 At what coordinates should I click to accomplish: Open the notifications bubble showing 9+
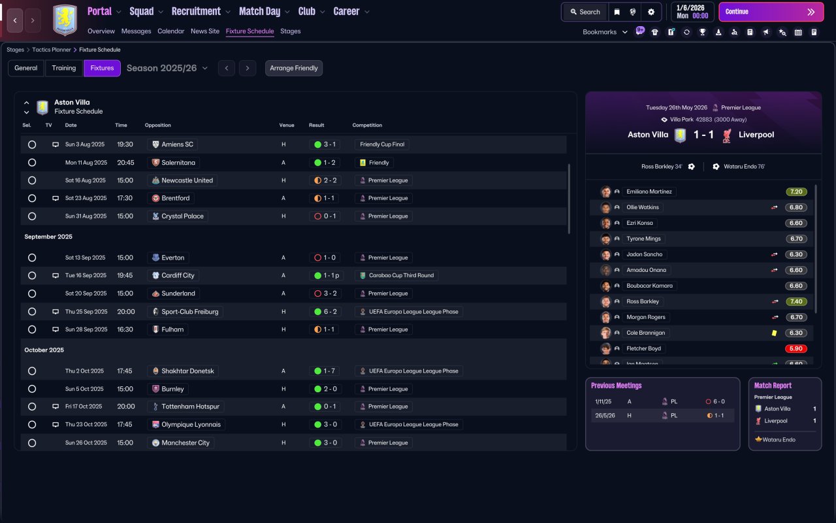640,31
